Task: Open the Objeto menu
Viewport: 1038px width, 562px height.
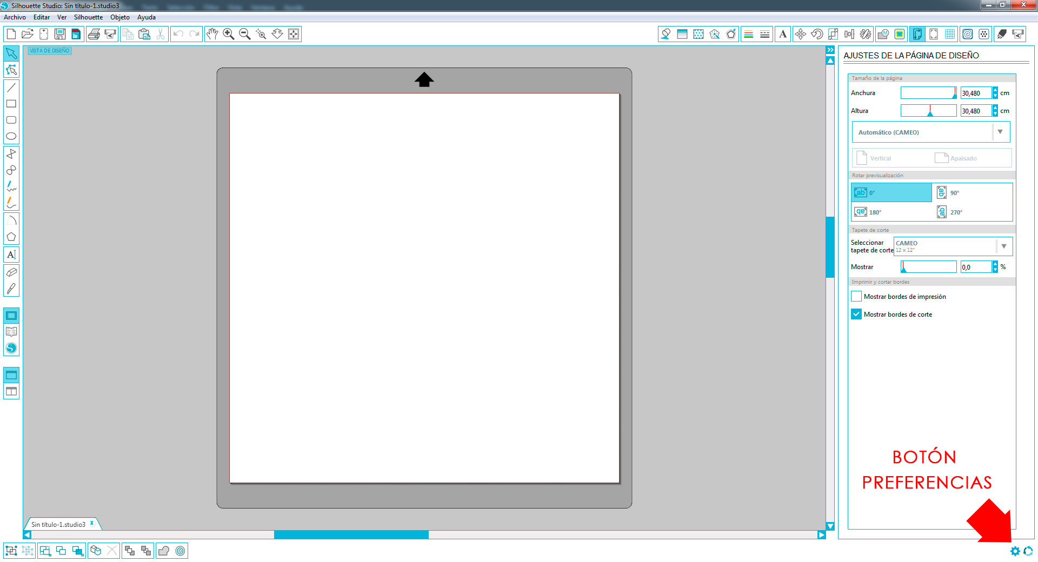Action: pos(120,17)
